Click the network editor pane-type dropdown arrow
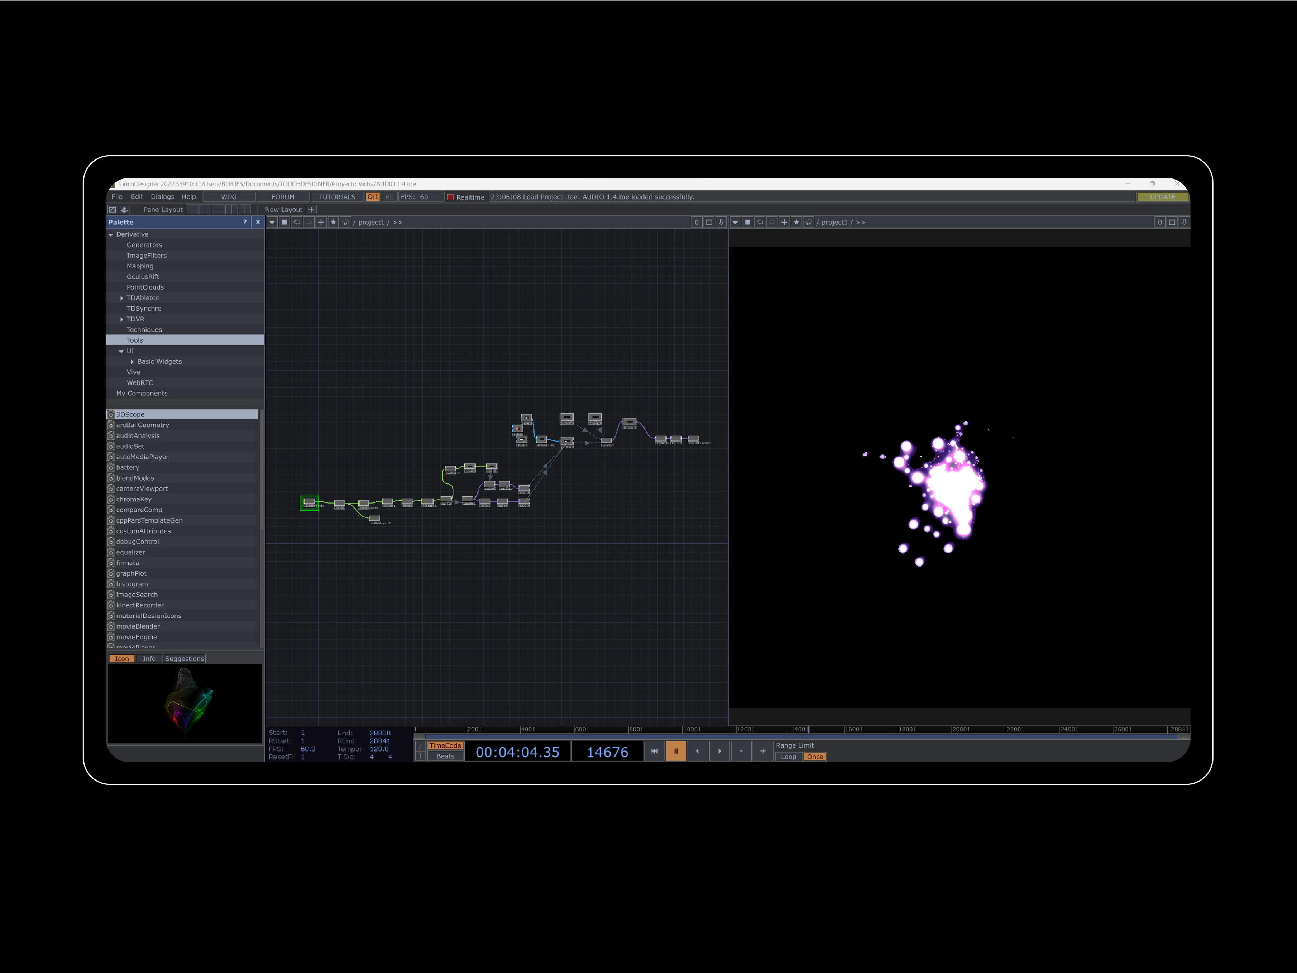Viewport: 1297px width, 973px height. point(272,222)
